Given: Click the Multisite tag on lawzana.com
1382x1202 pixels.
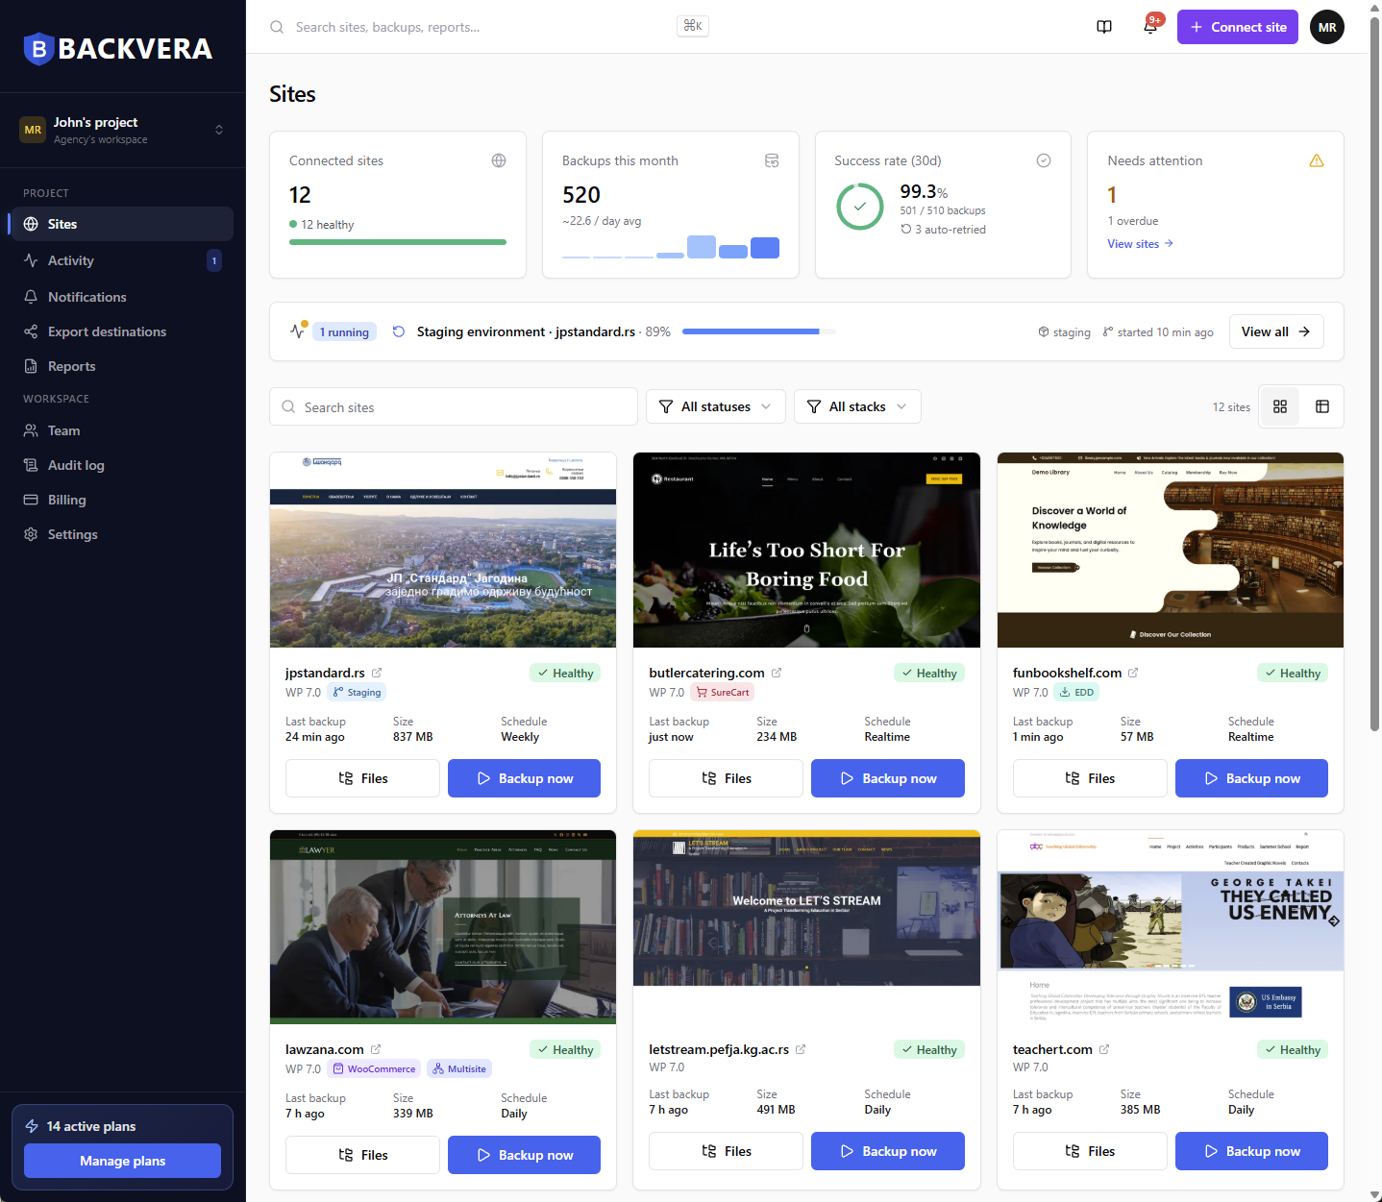Looking at the screenshot, I should [x=458, y=1068].
